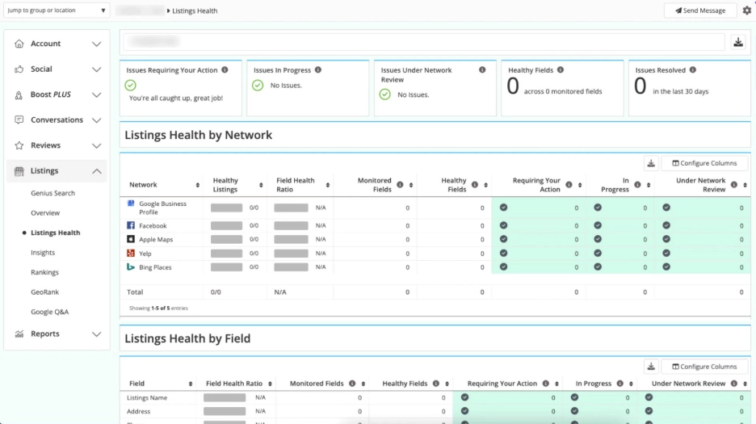Click the Apple Maps network icon

[131, 239]
